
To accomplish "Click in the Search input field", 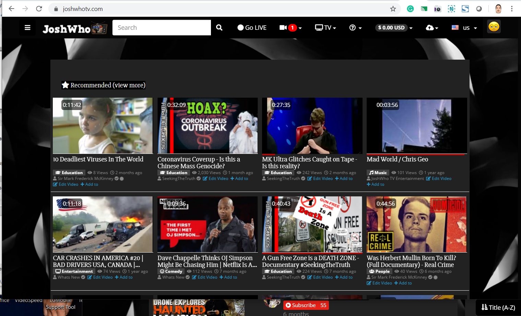I will pyautogui.click(x=162, y=27).
